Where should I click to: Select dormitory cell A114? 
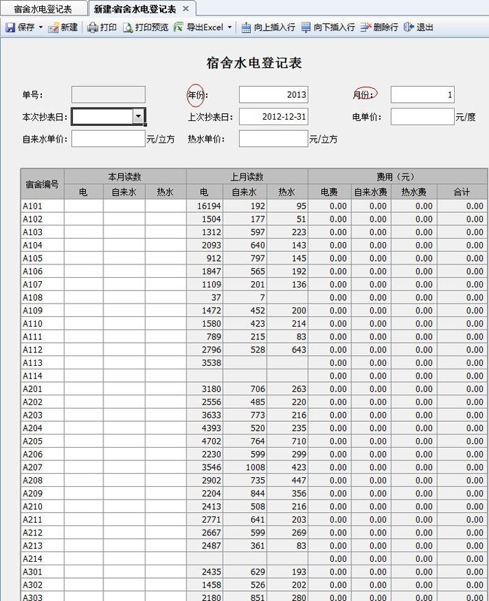click(43, 376)
